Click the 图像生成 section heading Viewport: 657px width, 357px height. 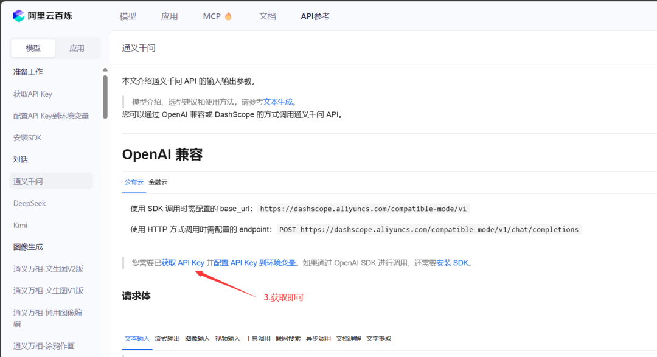(27, 247)
